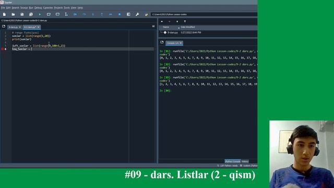Viewport: 334px width, 188px height.
Task: Select the Console 1/A tab
Action: point(173,43)
